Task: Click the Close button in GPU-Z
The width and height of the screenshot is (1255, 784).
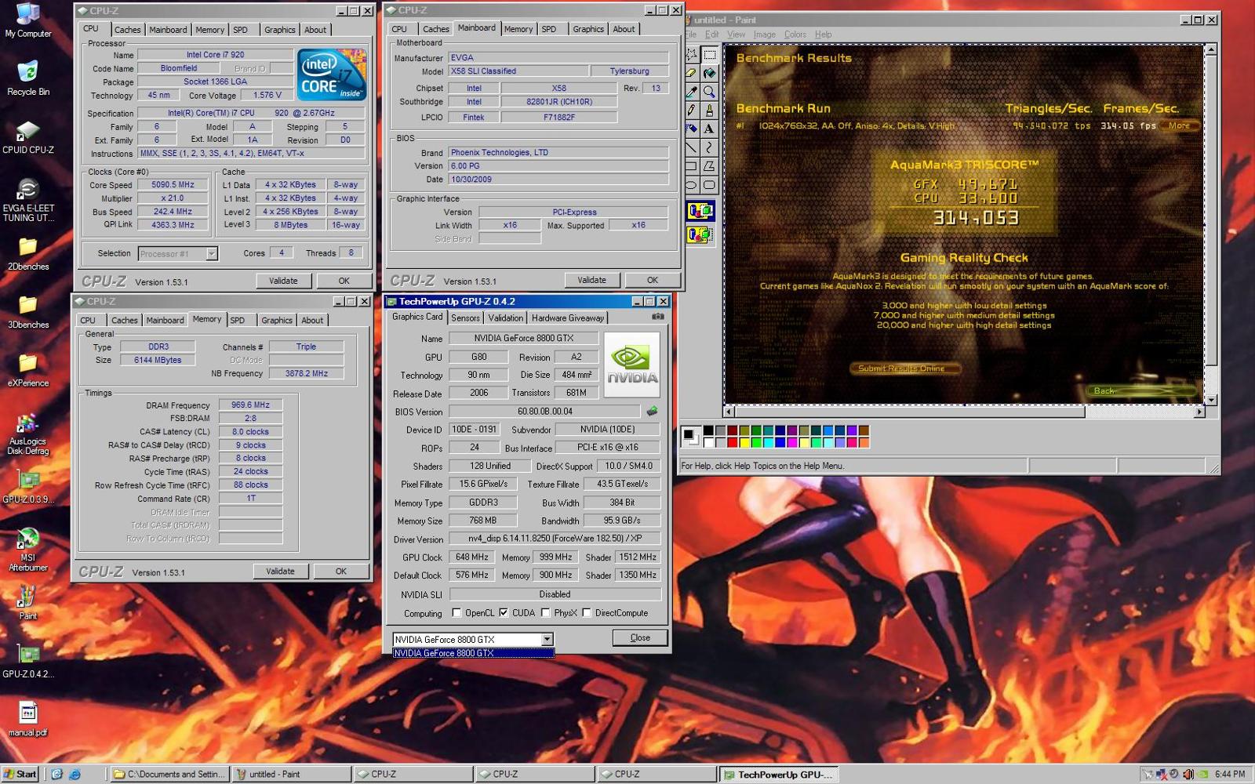Action: coord(640,638)
